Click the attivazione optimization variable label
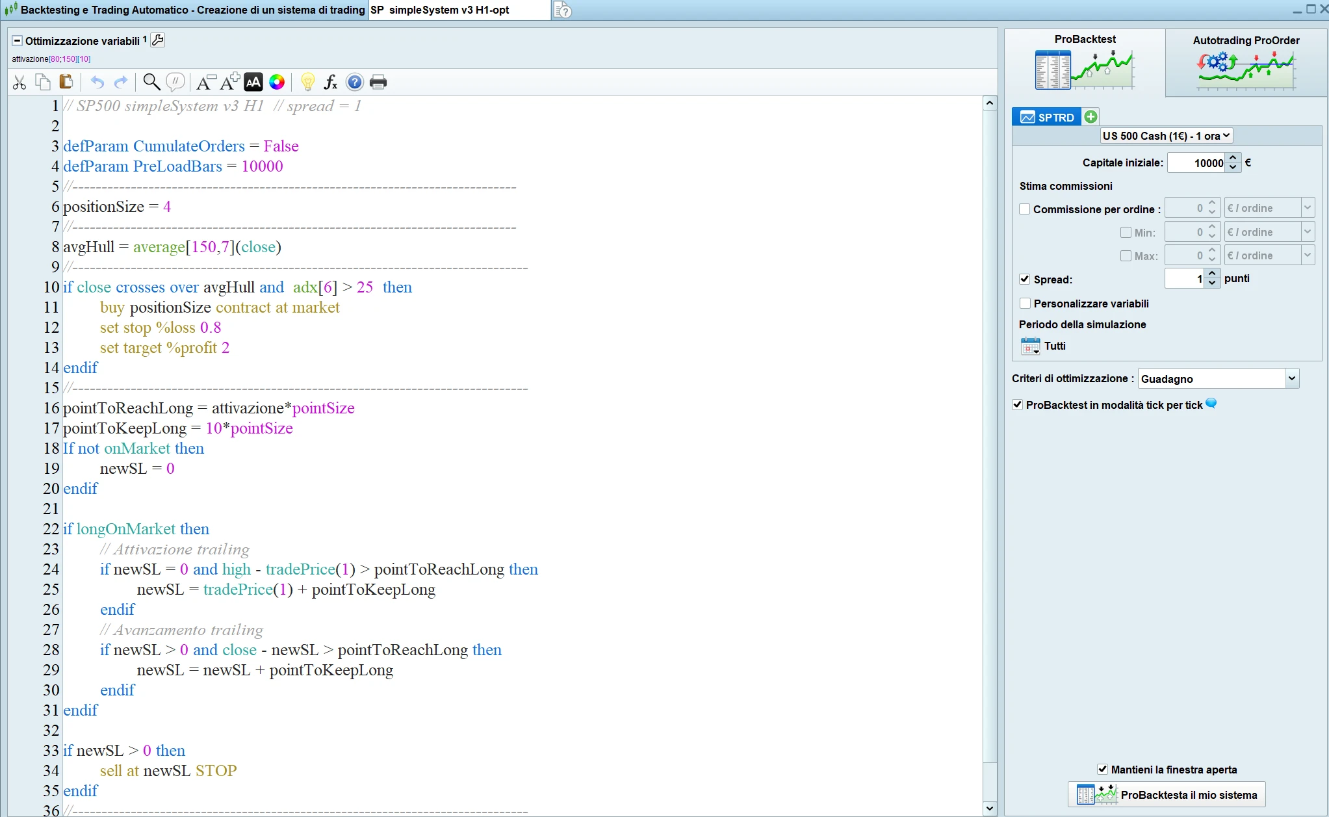Screen dimensions: 1329x817 tap(51, 59)
